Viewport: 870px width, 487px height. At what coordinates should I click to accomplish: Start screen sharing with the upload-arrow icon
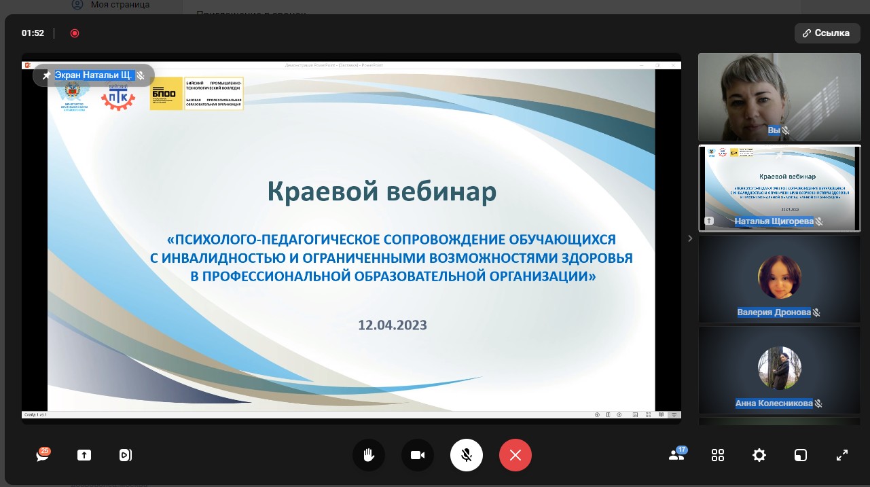(x=84, y=455)
